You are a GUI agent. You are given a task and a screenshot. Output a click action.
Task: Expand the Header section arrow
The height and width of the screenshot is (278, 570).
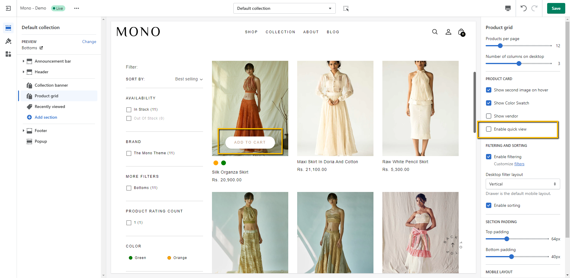pyautogui.click(x=23, y=72)
